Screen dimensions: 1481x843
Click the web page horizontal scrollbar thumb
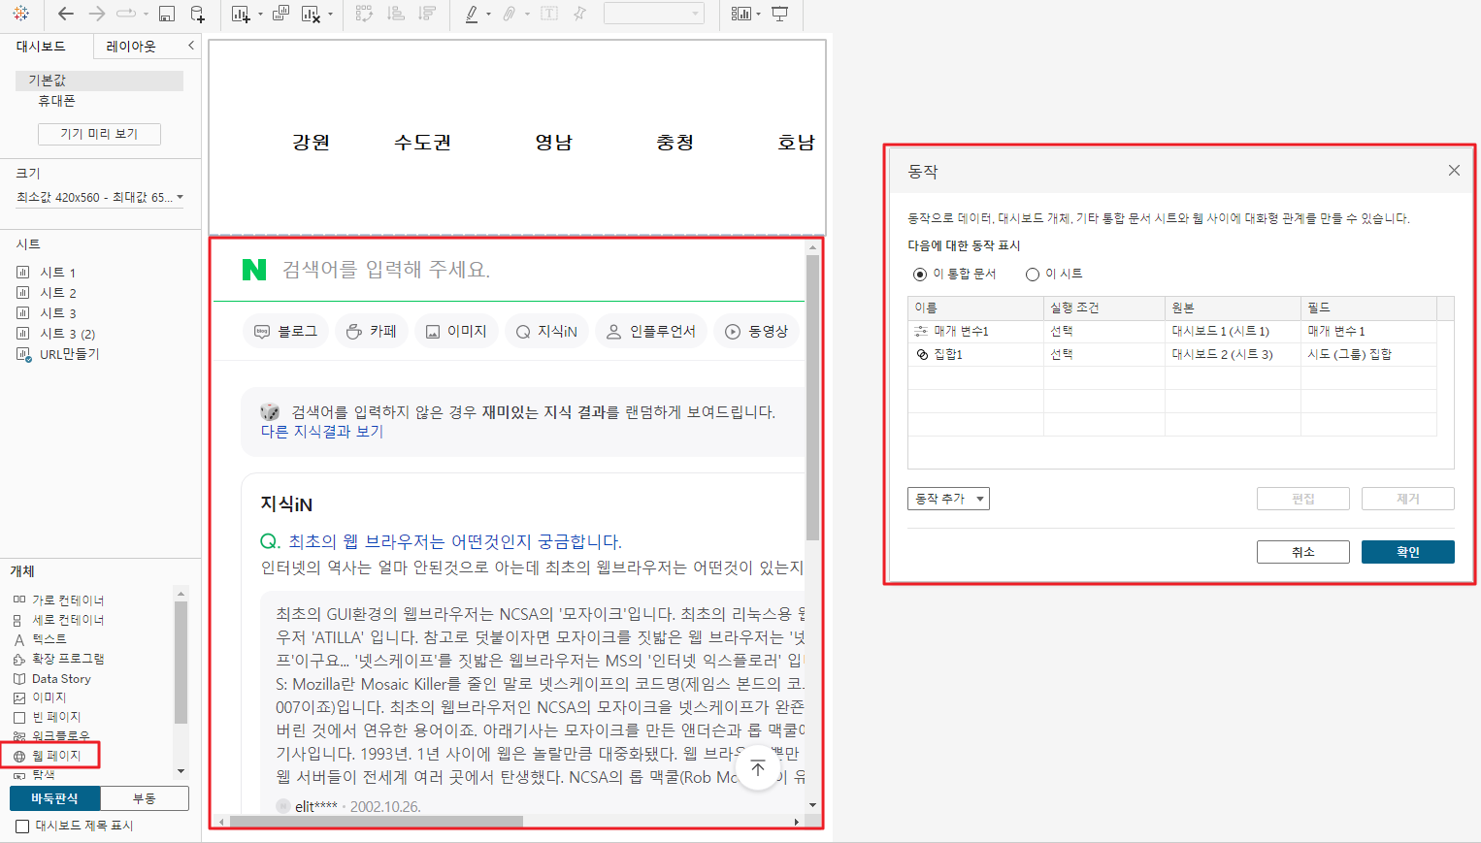click(377, 822)
